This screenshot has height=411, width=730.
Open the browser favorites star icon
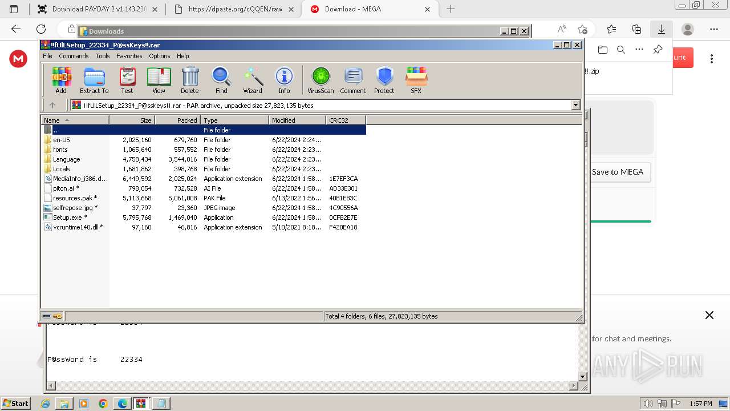tap(611, 29)
